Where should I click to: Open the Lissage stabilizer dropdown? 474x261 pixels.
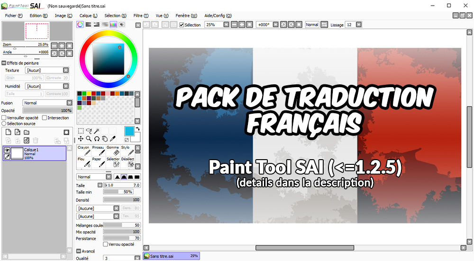(x=358, y=25)
